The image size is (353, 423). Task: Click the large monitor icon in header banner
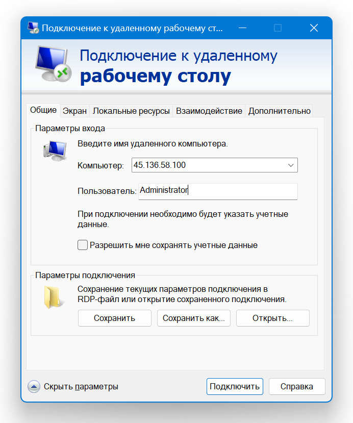(x=54, y=64)
